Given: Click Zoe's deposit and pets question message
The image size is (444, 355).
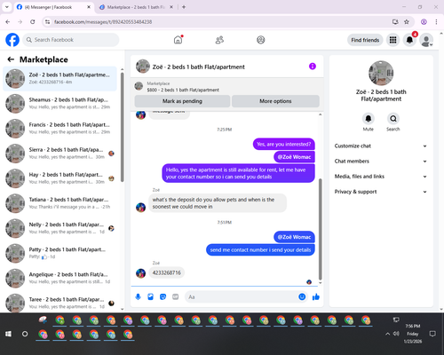Looking at the screenshot, I should (x=218, y=203).
